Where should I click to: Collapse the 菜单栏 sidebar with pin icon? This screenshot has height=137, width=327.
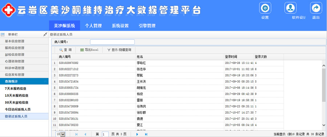point(45,35)
